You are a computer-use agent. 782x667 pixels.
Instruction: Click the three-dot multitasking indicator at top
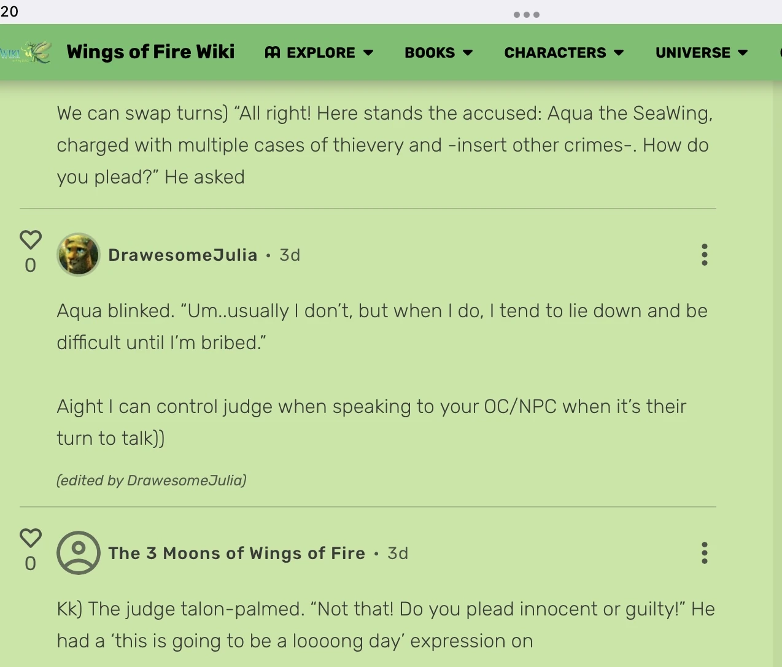tap(527, 15)
